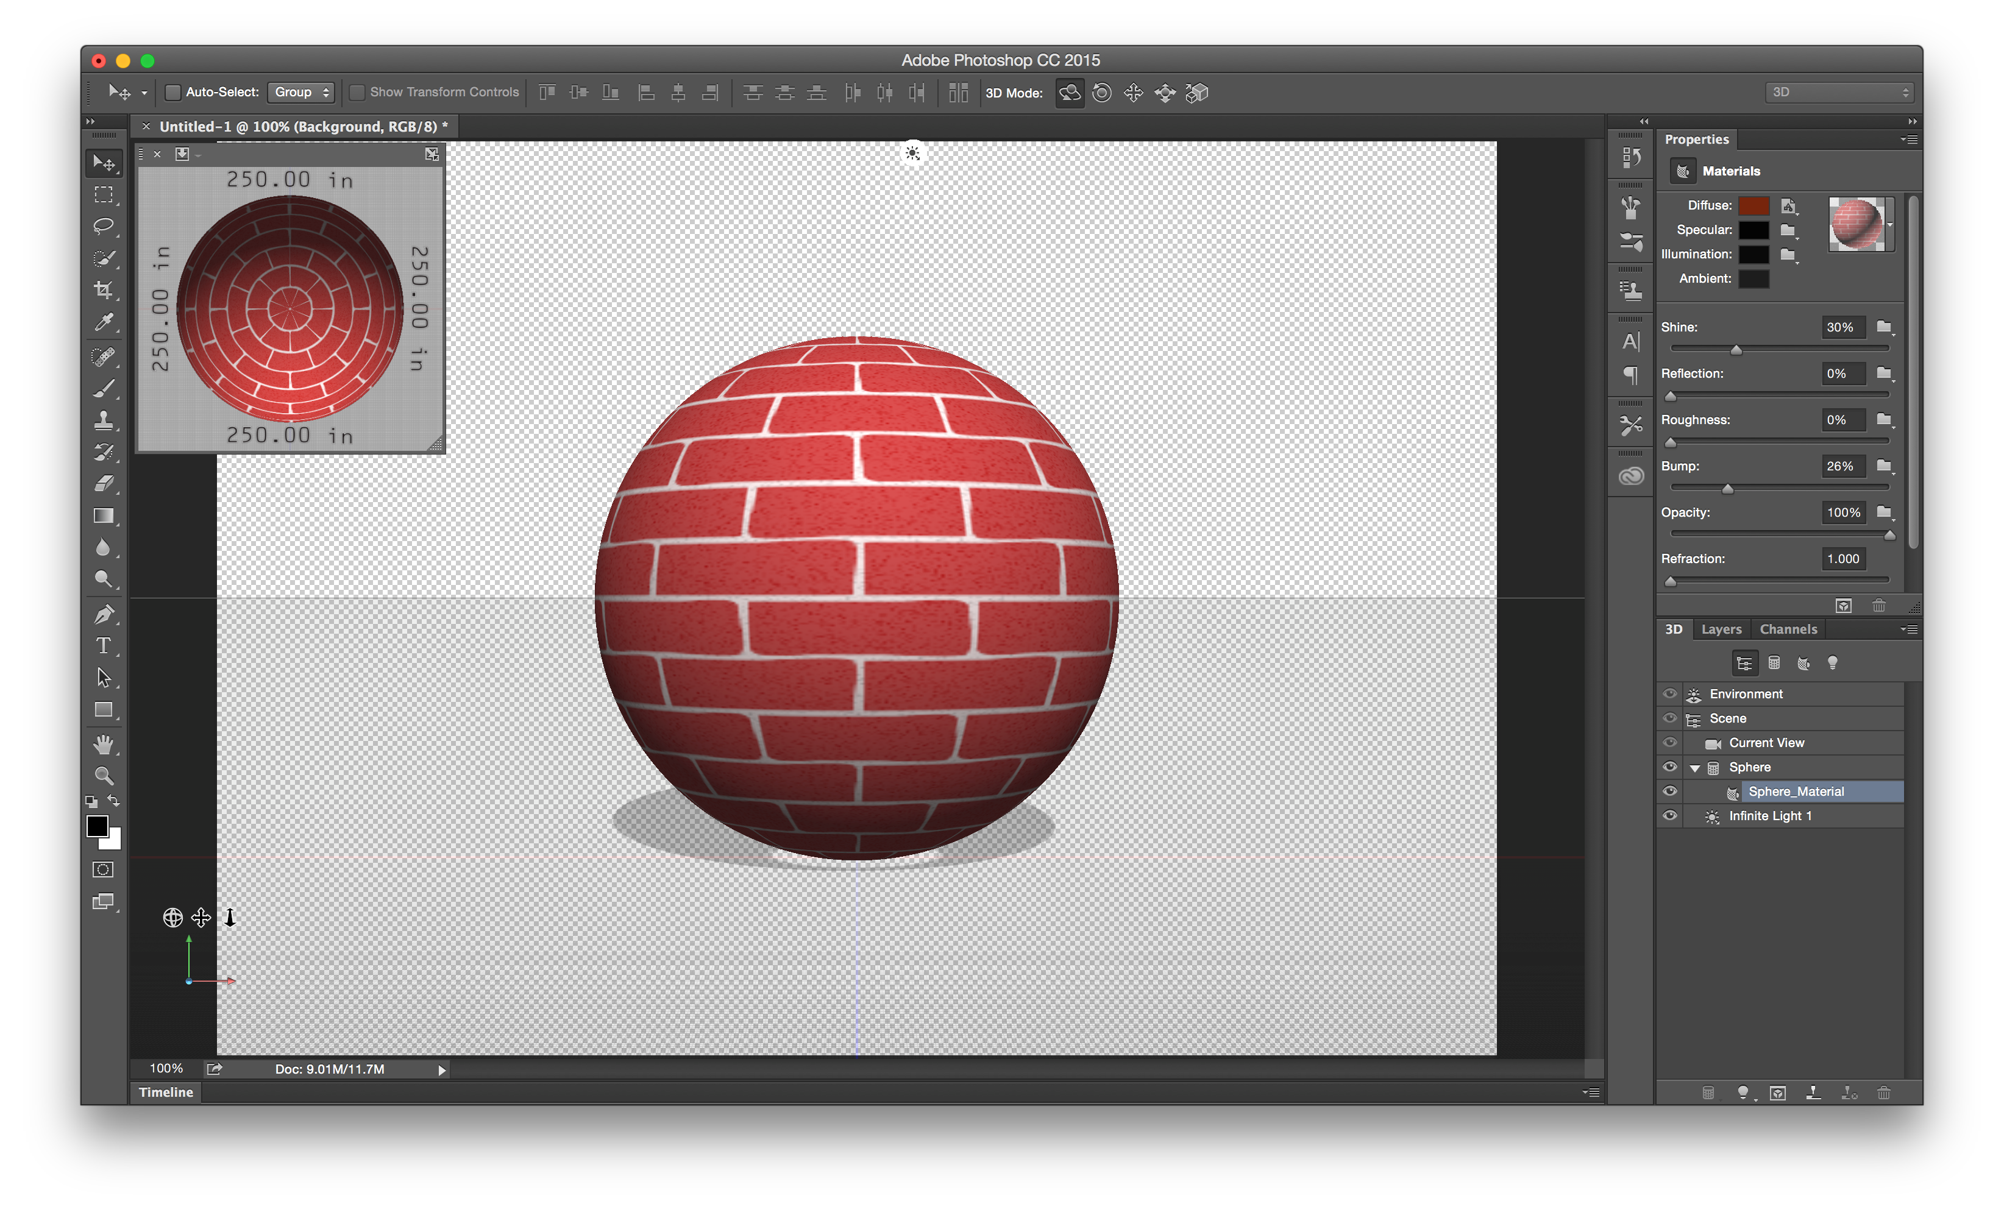The image size is (2004, 1215).
Task: Switch to the Layers tab
Action: pyautogui.click(x=1719, y=628)
